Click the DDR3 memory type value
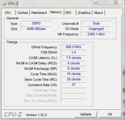 pos(36,23)
